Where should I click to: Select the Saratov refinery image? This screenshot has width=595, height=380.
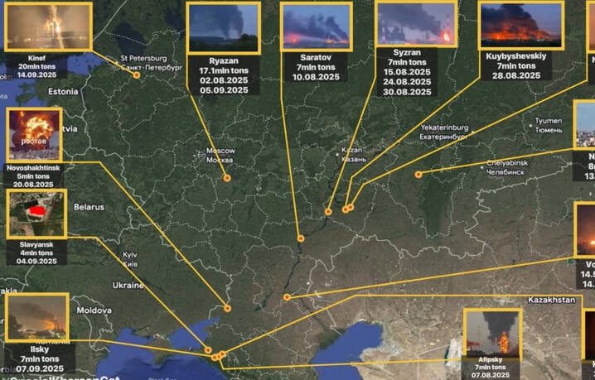pyautogui.click(x=316, y=26)
